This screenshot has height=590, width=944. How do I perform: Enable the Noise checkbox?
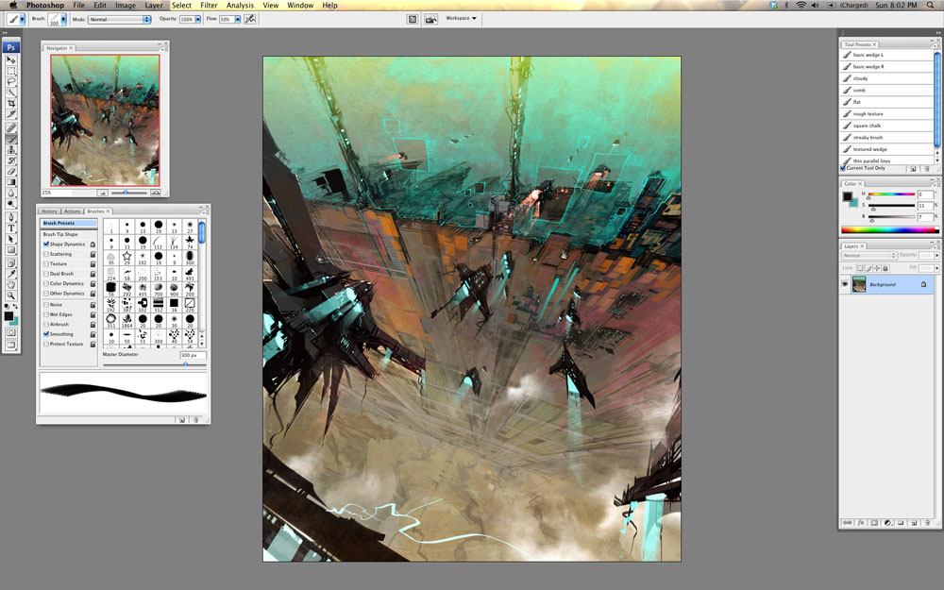point(46,305)
